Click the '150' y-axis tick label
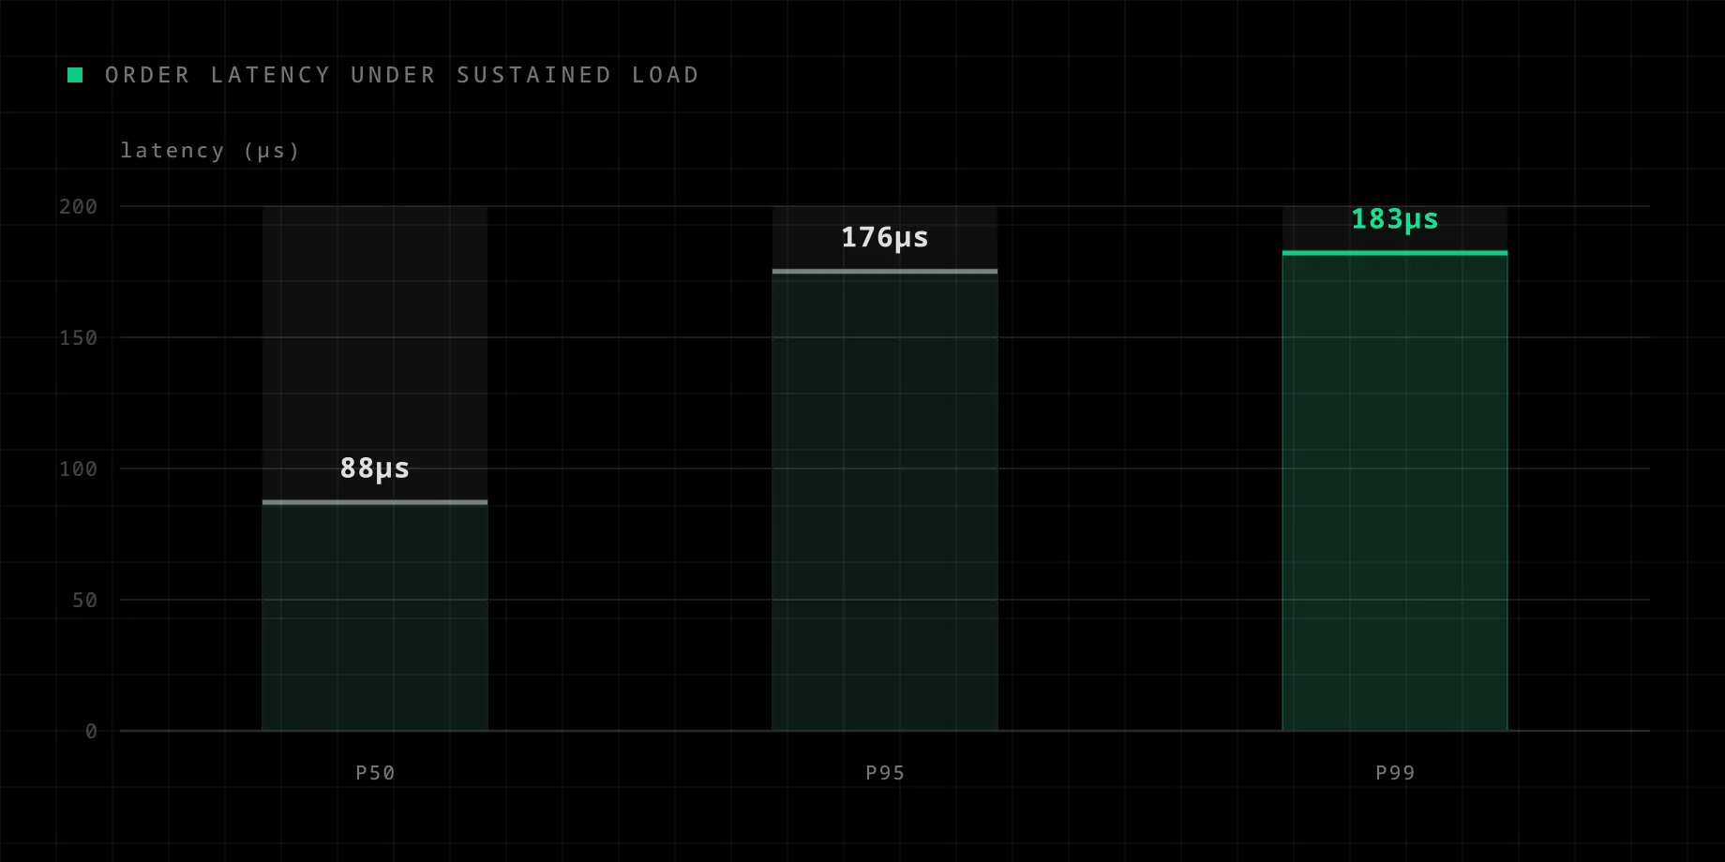Image resolution: width=1725 pixels, height=862 pixels. click(78, 338)
